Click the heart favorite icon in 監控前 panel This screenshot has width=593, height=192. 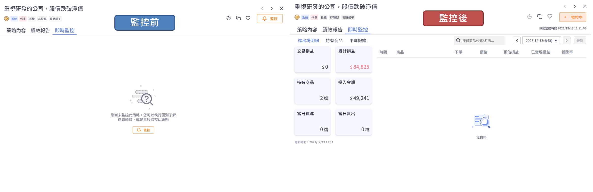click(248, 18)
